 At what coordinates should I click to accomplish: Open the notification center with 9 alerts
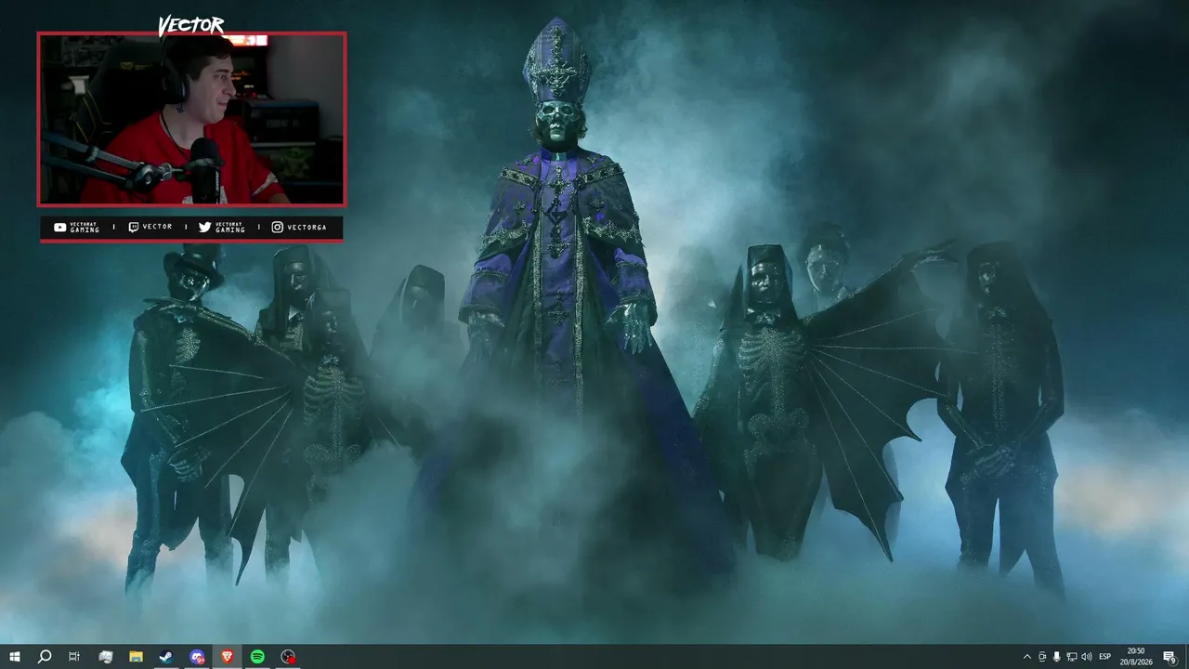pos(1169,657)
